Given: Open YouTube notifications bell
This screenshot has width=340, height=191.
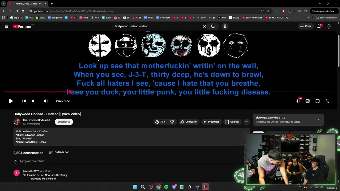Looking at the screenshot, I should pos(319,26).
